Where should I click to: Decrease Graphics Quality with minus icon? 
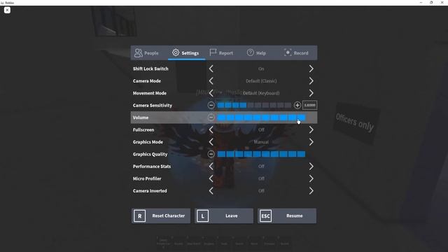coord(211,154)
